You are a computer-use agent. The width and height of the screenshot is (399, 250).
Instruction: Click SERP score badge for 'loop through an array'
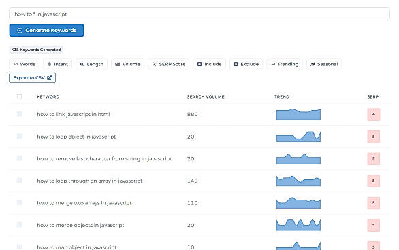coord(374,181)
